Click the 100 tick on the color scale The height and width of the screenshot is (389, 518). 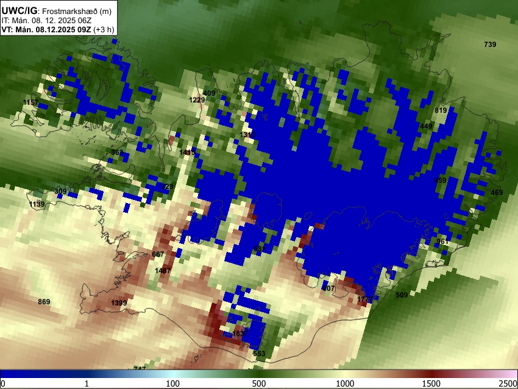[173, 384]
